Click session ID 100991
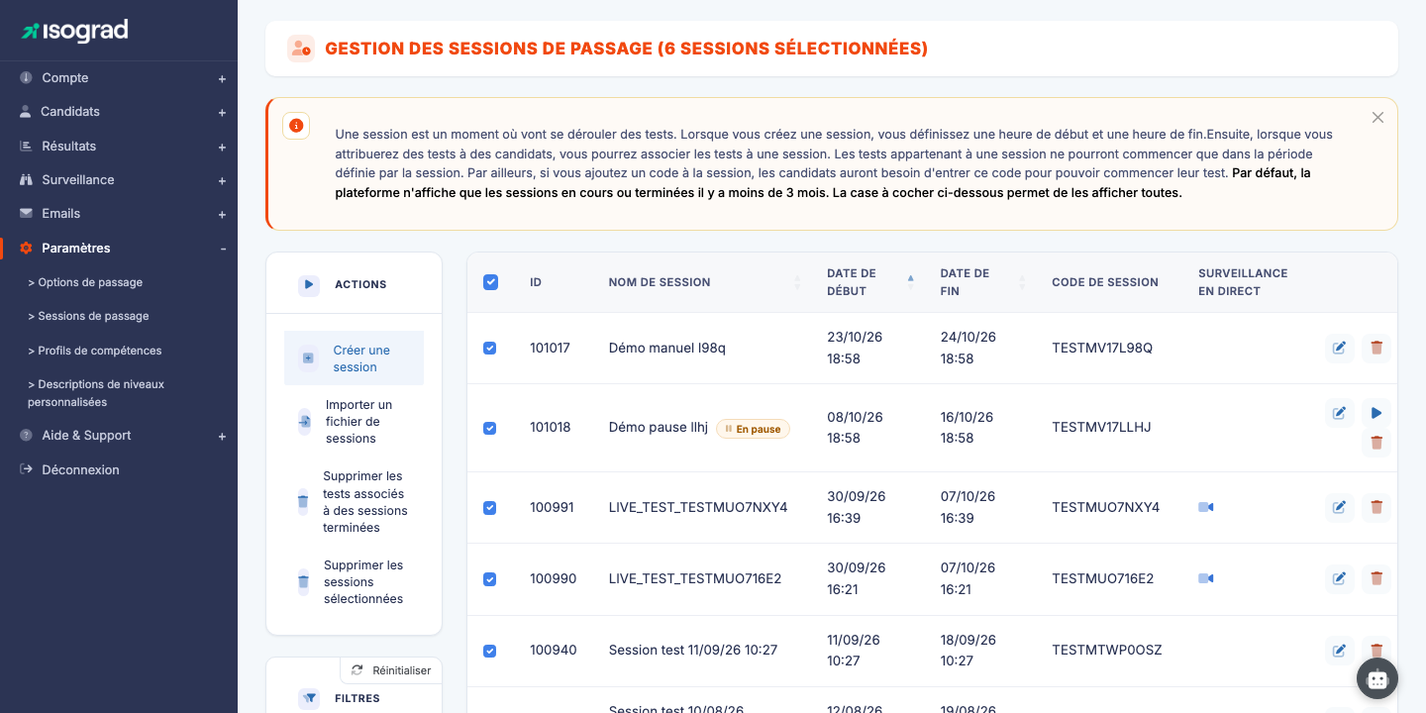 tap(552, 508)
